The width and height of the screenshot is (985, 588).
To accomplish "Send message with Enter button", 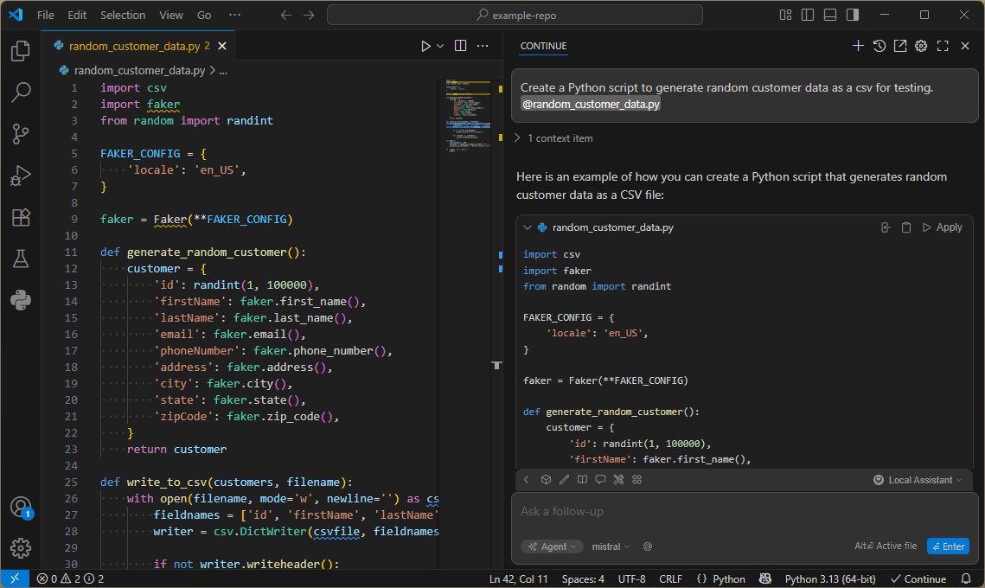I will [x=948, y=546].
